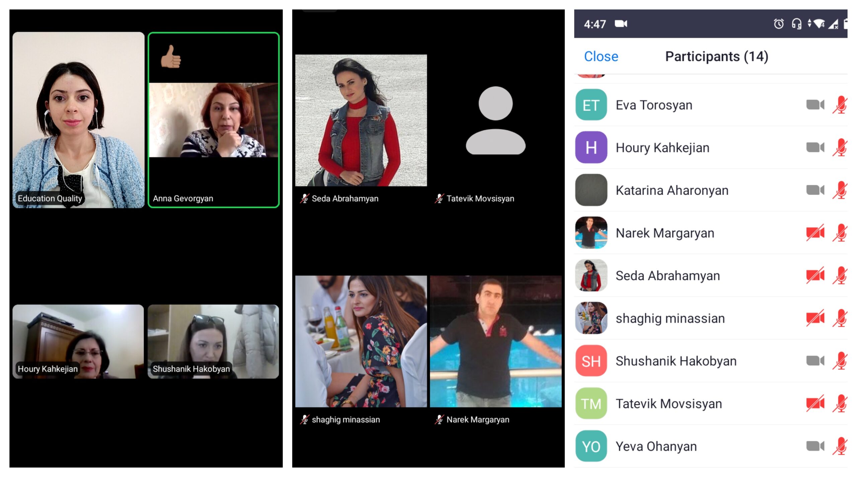The image size is (857, 477).
Task: Click the Anna Gevorgyan name label
Action: click(x=183, y=198)
